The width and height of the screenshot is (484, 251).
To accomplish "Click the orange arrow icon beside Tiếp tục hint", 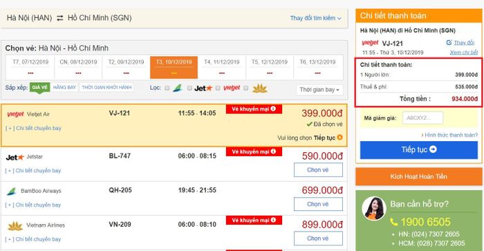I will [x=339, y=138].
